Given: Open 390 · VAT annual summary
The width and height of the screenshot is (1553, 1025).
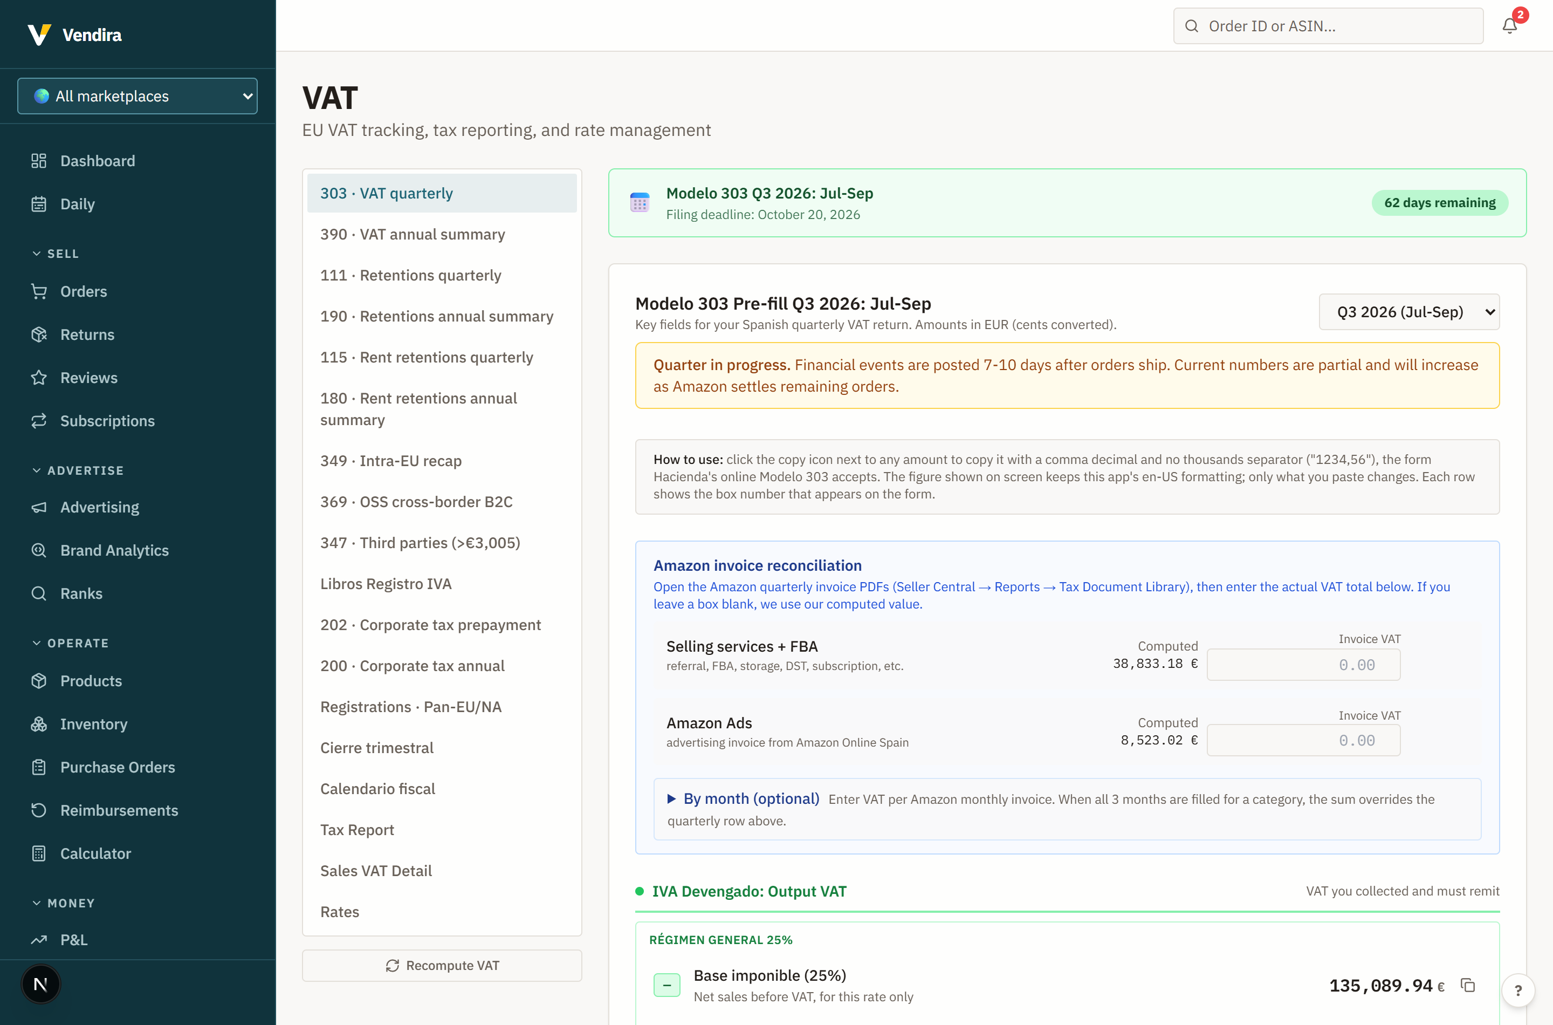Looking at the screenshot, I should [442, 235].
